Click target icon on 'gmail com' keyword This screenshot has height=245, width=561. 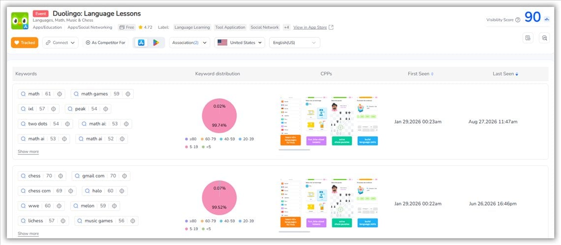[125, 176]
